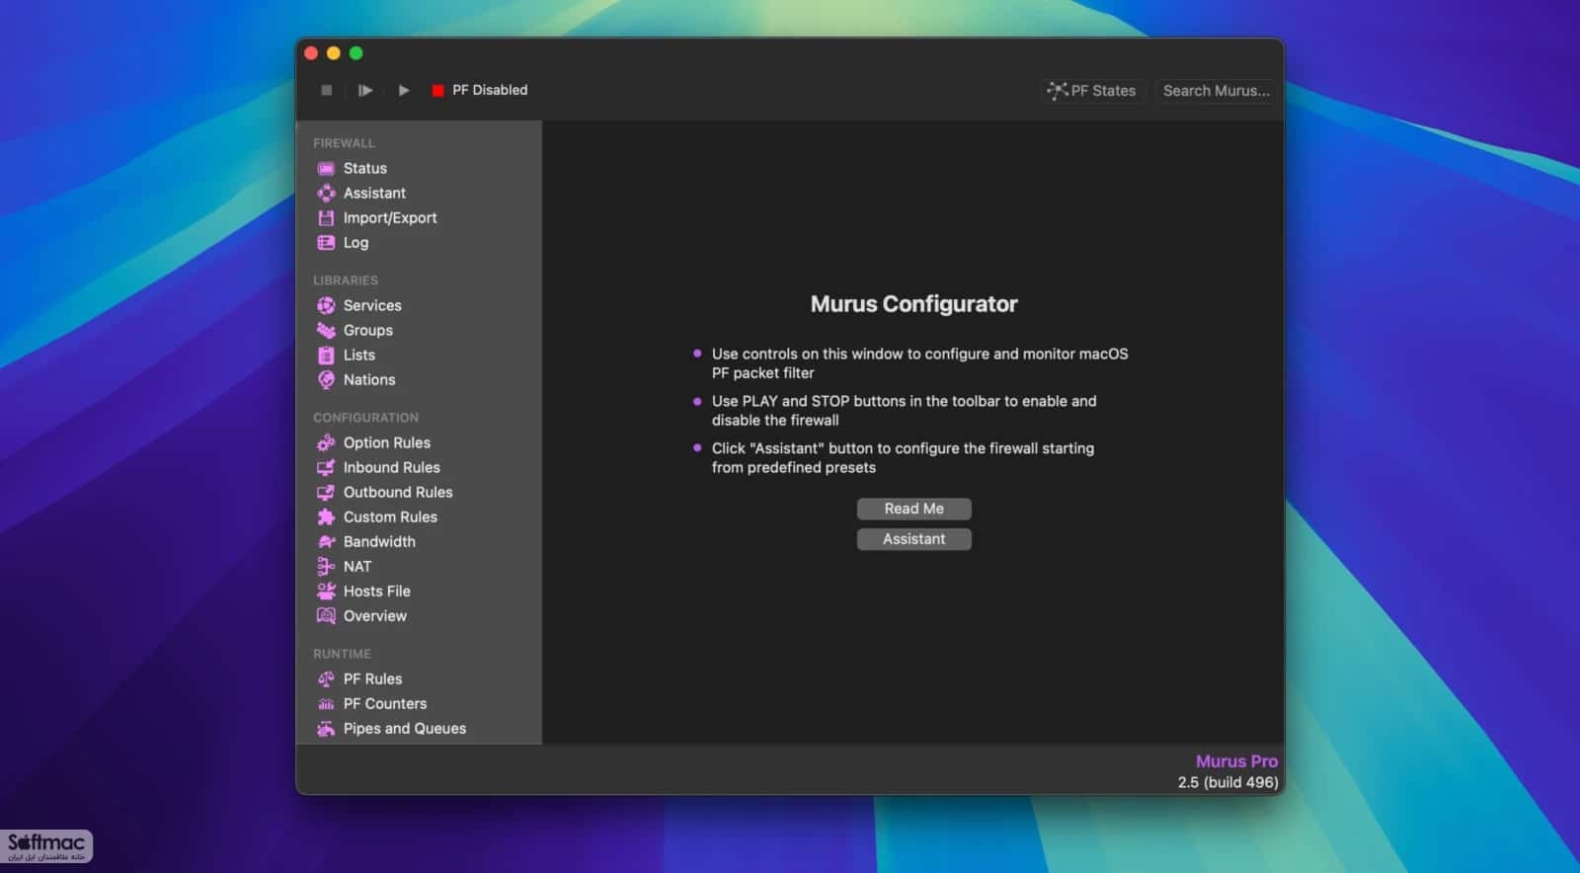
Task: Click the 2.5 (build 496) version text
Action: [x=1227, y=782]
